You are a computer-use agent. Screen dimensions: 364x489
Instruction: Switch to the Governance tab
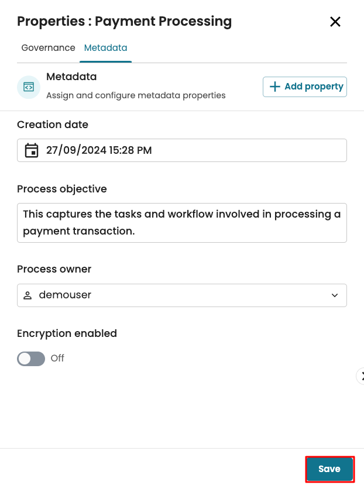pyautogui.click(x=48, y=48)
